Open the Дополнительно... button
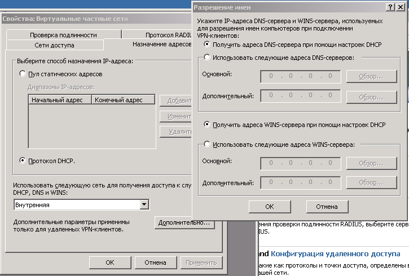The image size is (409, 276). point(184,223)
